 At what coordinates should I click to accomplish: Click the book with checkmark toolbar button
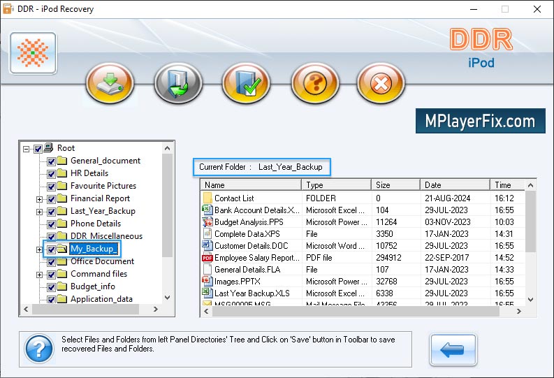(247, 83)
